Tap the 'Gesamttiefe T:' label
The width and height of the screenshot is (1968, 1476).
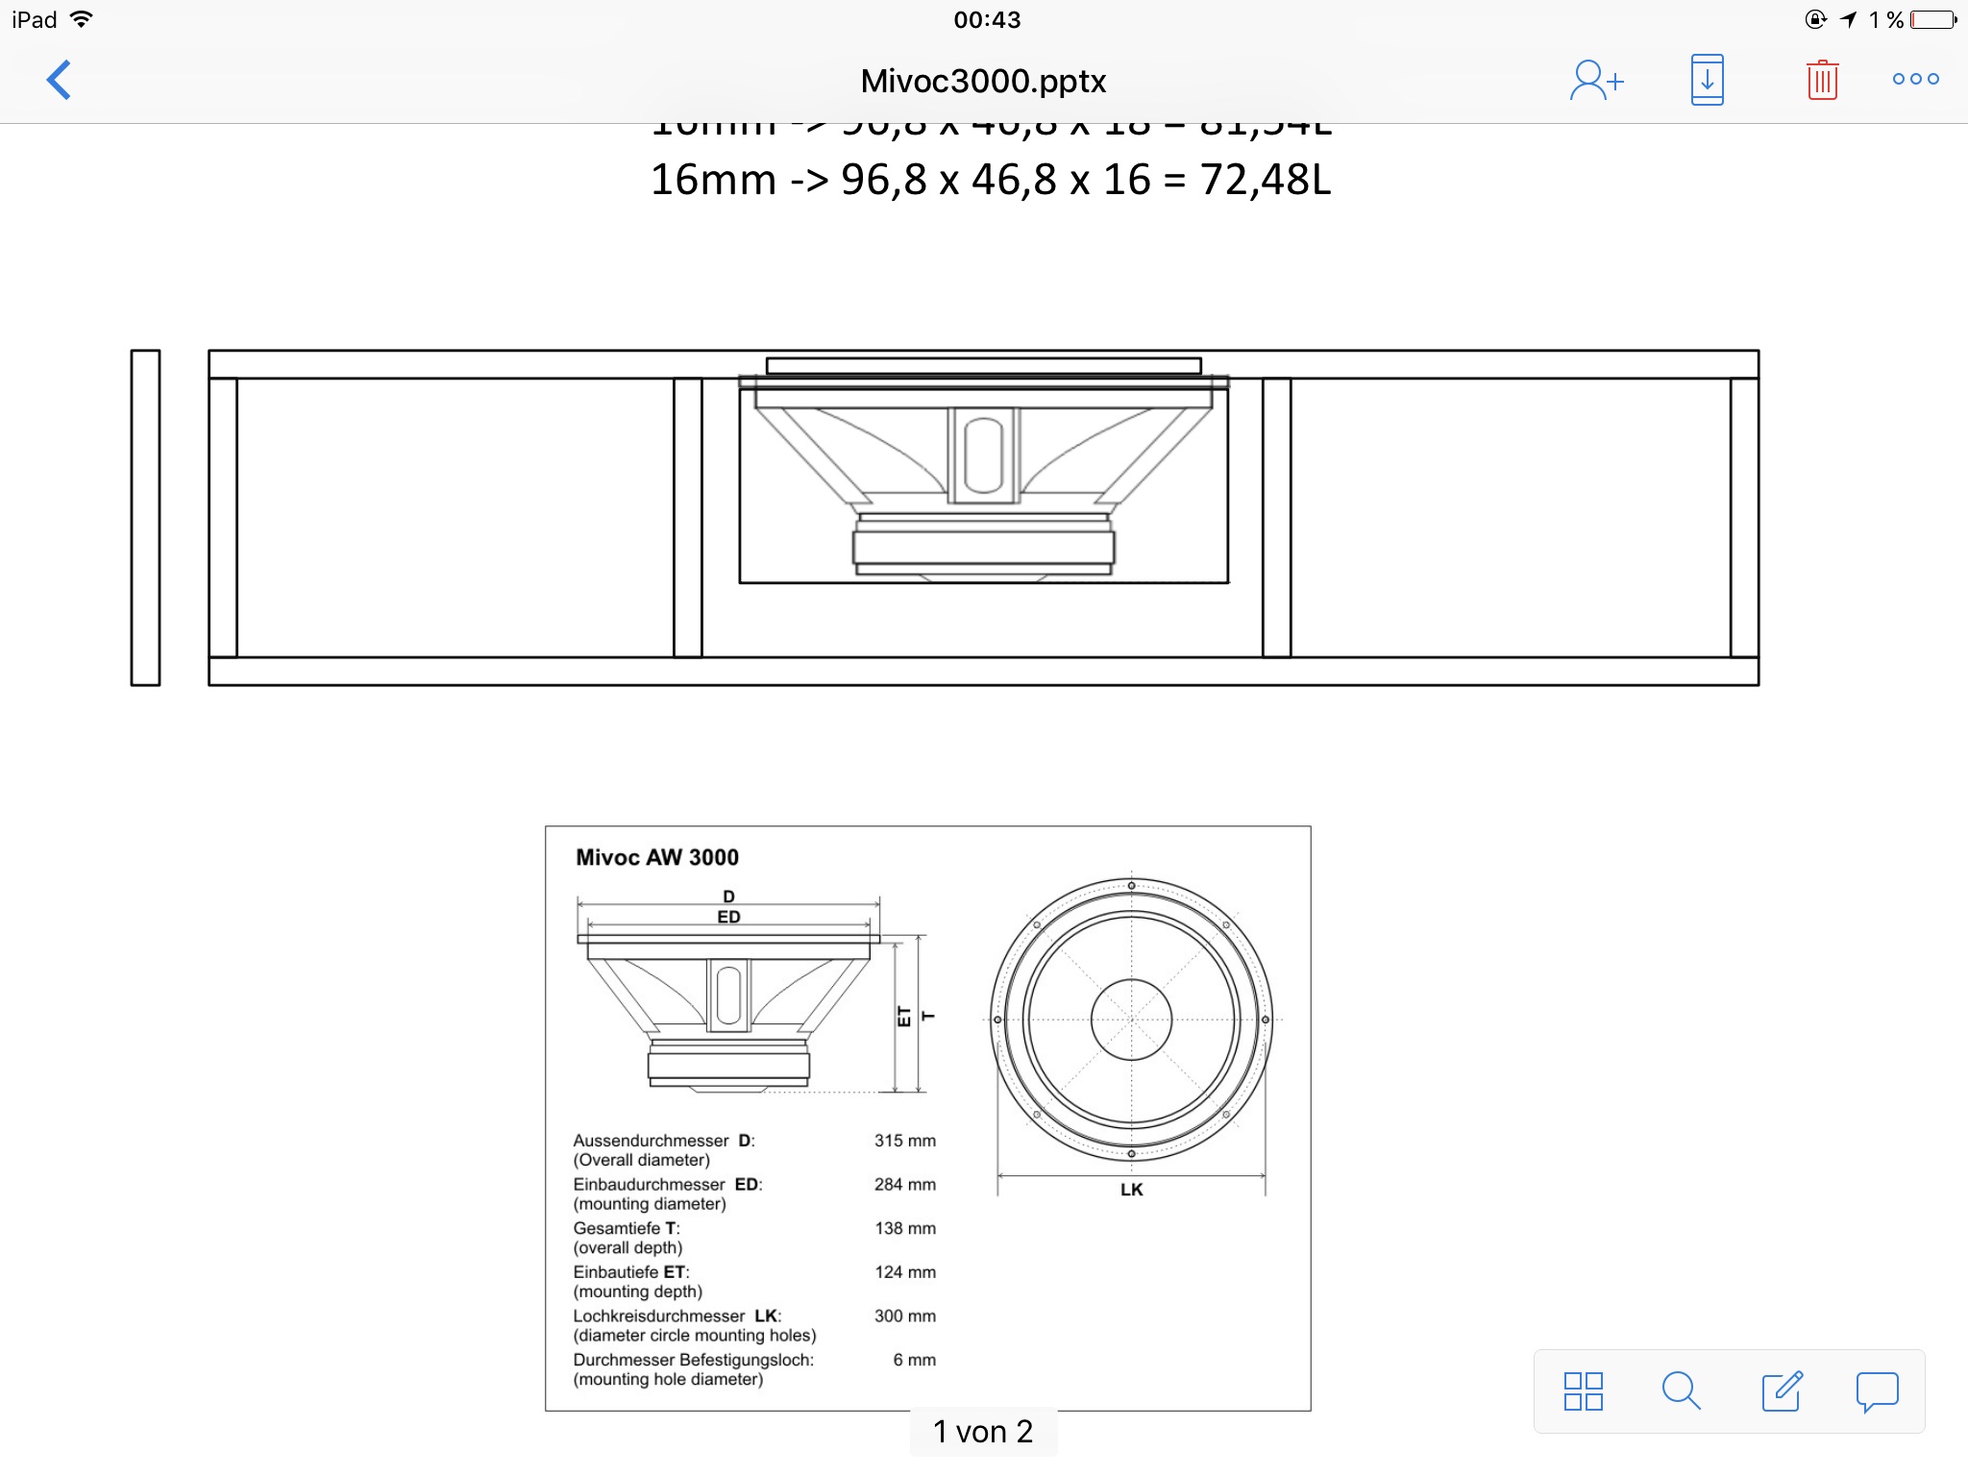click(627, 1228)
